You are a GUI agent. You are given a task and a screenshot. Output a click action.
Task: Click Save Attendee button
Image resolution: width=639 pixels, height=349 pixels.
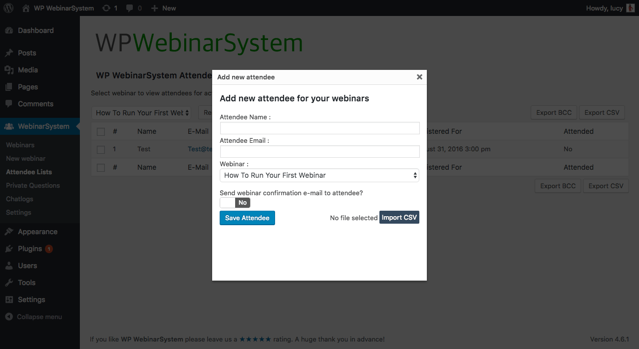pyautogui.click(x=247, y=218)
